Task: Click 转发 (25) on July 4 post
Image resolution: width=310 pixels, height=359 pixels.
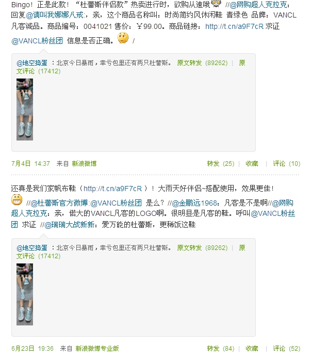Action: [x=221, y=164]
